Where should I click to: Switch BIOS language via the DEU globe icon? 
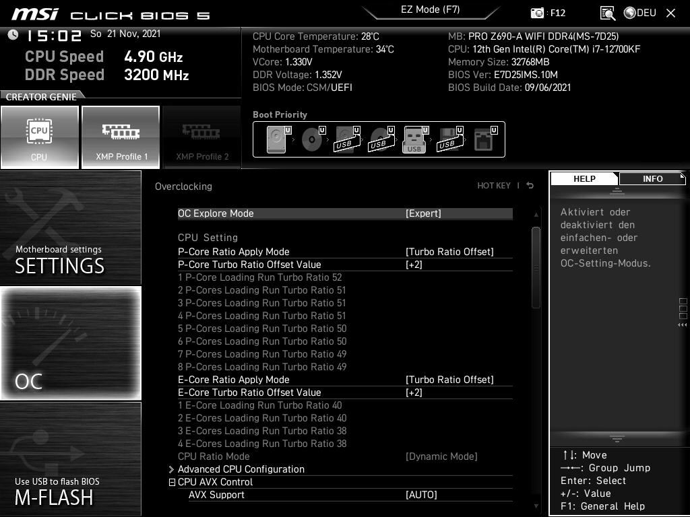click(x=639, y=12)
